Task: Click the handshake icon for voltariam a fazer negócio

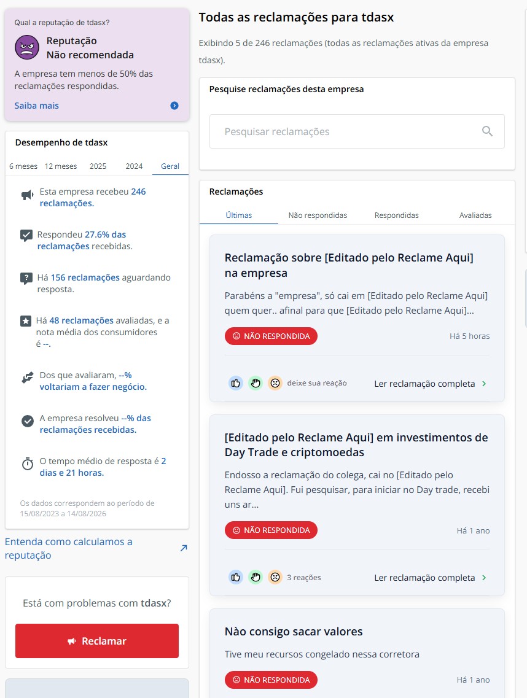Action: tap(27, 378)
